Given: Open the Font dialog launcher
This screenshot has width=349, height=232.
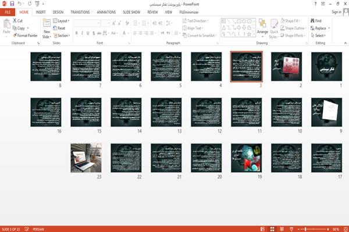Looking at the screenshot, I should [x=129, y=43].
